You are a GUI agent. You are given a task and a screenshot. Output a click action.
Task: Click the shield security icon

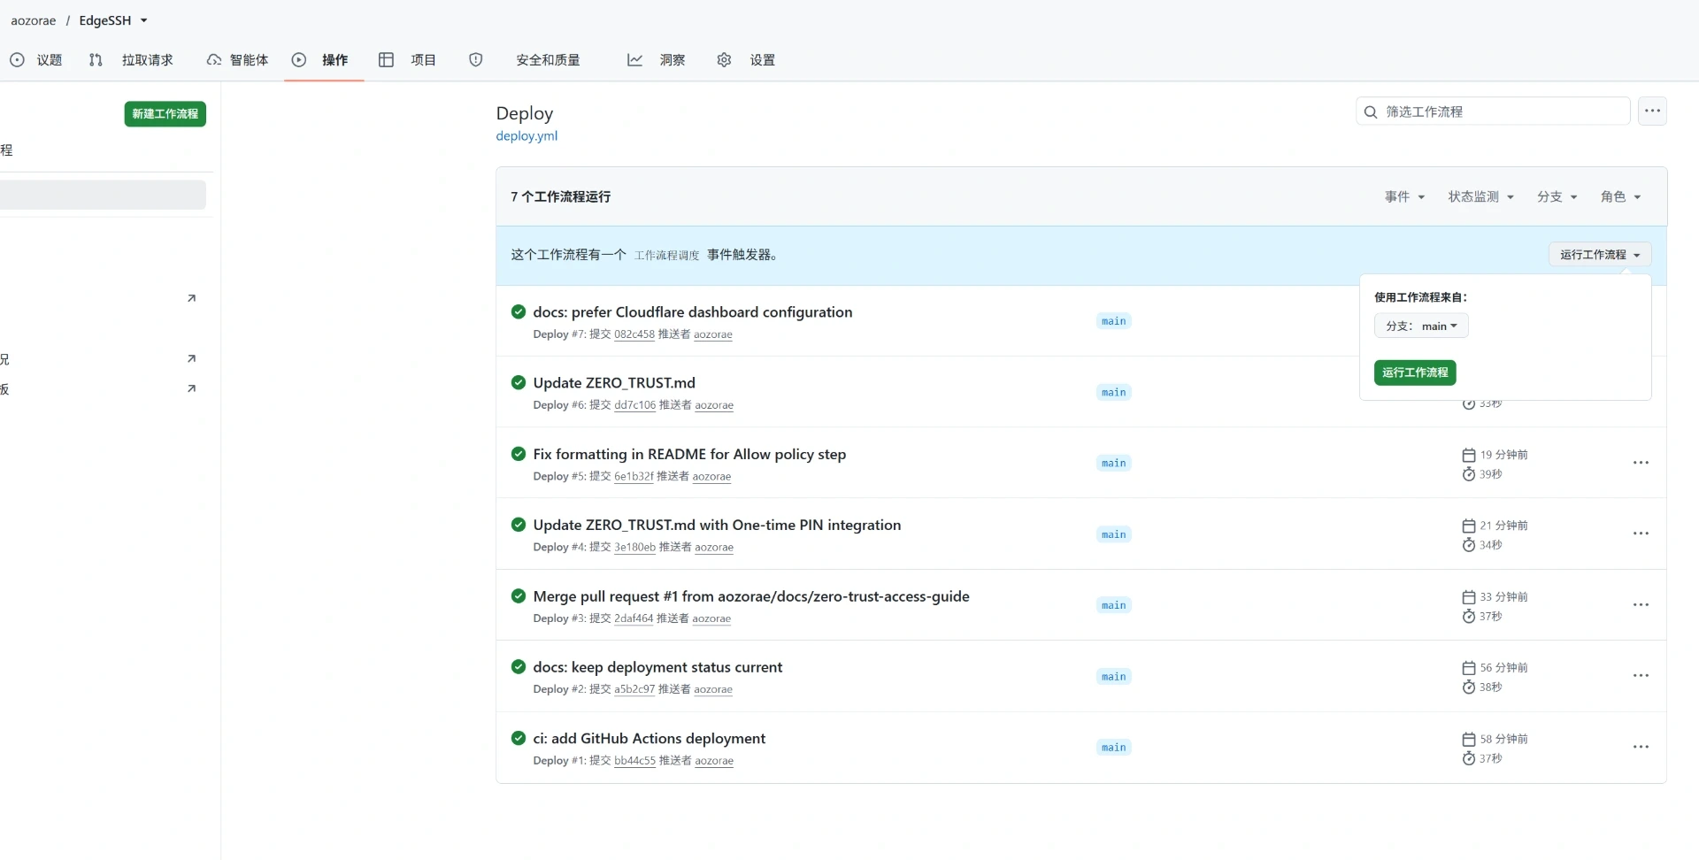476,60
